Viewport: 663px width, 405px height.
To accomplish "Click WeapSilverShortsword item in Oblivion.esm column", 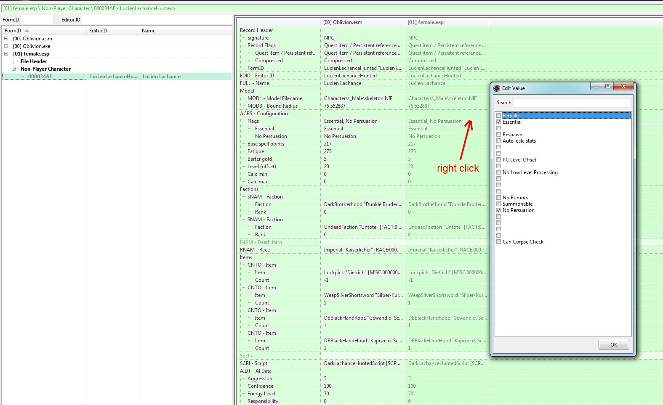I will [x=363, y=295].
